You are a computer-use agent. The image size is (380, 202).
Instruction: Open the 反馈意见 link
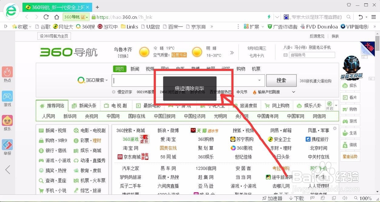tap(317, 36)
